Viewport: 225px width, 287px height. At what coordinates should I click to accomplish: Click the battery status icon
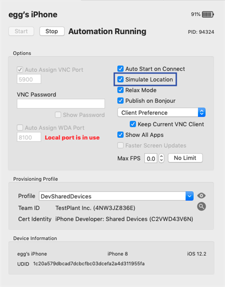coord(208,14)
